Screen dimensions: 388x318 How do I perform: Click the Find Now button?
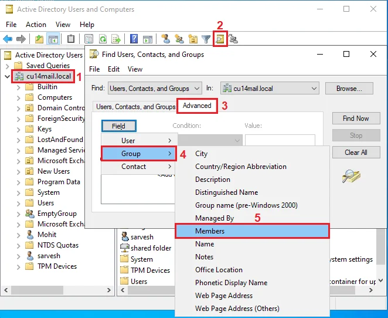(x=356, y=119)
